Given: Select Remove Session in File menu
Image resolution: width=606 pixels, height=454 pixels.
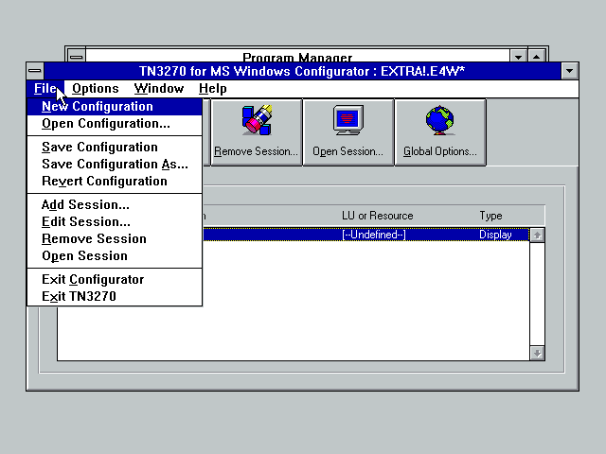Looking at the screenshot, I should coord(115,239).
